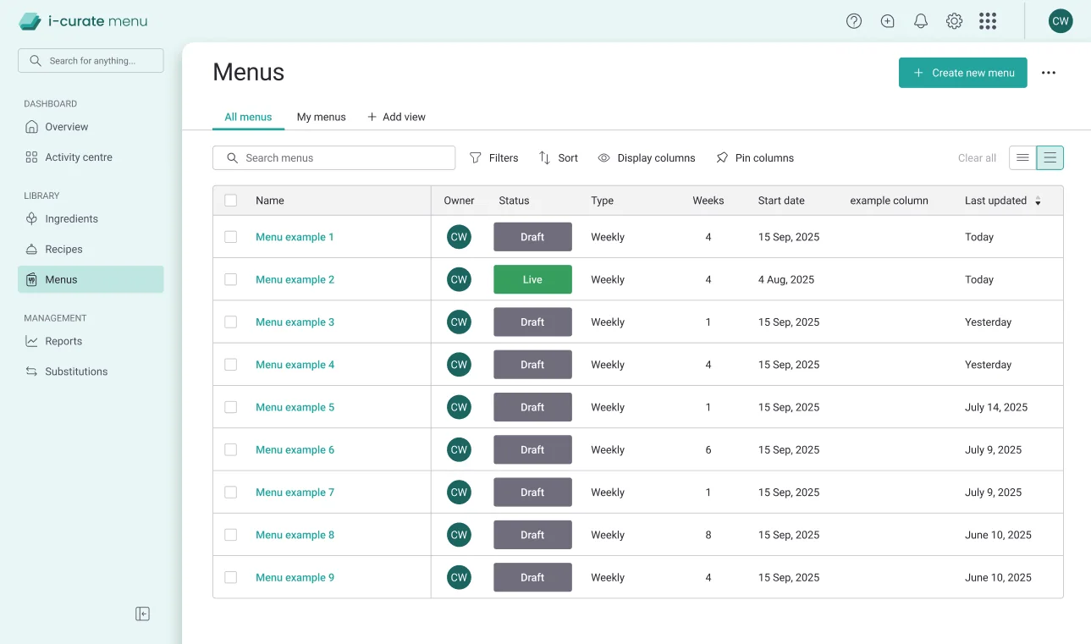The height and width of the screenshot is (644, 1091).
Task: Open the Filters tool
Action: (x=493, y=157)
